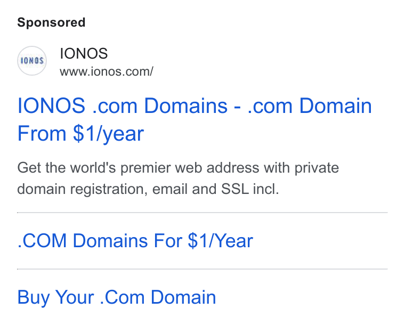
Task: Go to Buy Your .Com Domain page
Action: [117, 297]
